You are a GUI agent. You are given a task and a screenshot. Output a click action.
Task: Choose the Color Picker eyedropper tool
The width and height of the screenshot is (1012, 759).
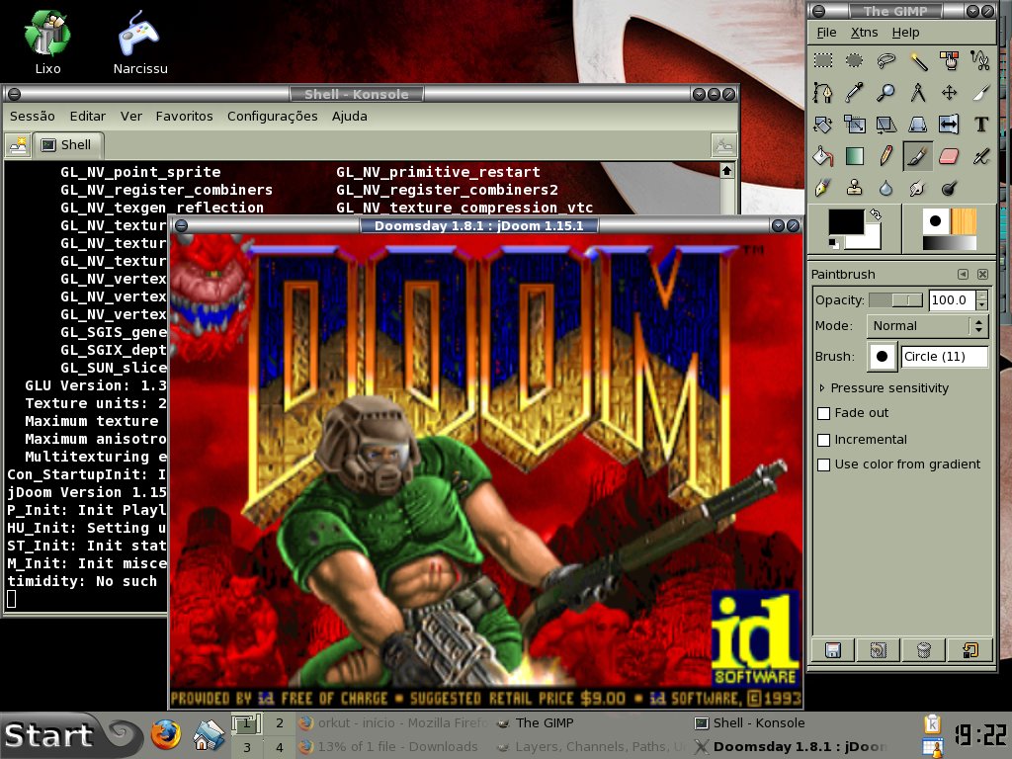point(855,92)
